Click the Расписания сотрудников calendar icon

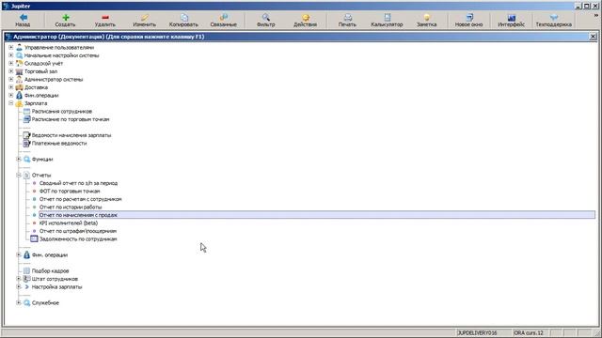click(x=26, y=112)
